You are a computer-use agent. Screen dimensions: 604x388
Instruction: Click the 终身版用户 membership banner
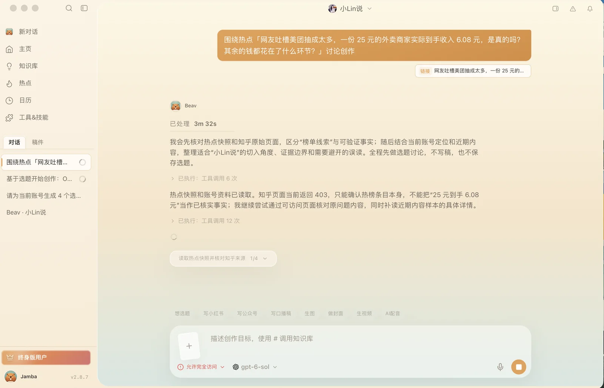46,357
